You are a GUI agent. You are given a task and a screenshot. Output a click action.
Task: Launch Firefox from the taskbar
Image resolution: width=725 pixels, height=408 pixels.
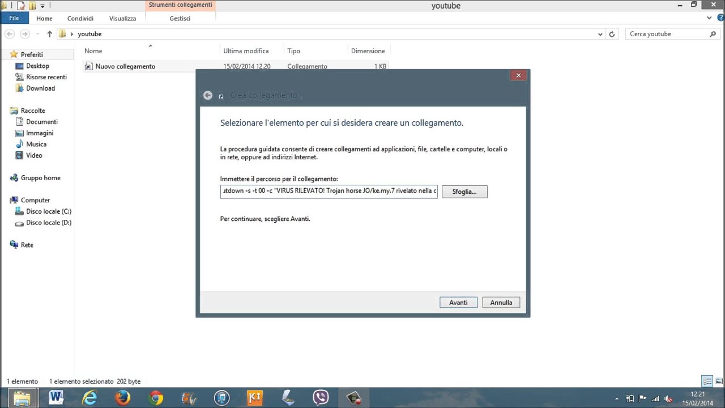click(122, 398)
